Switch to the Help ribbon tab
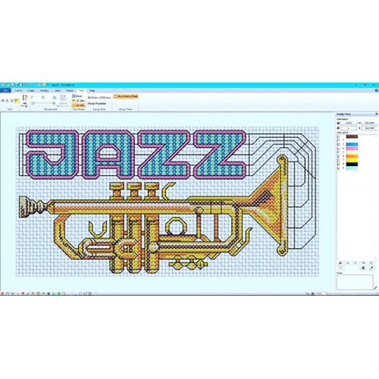The width and height of the screenshot is (379, 379). 92,90
